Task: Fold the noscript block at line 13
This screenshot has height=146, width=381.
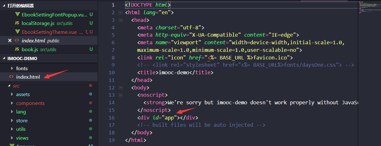Action: click(120, 95)
